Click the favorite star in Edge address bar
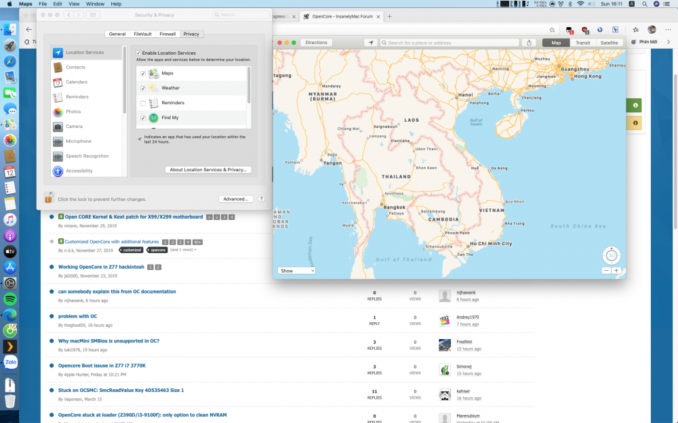678x423 pixels. point(552,30)
